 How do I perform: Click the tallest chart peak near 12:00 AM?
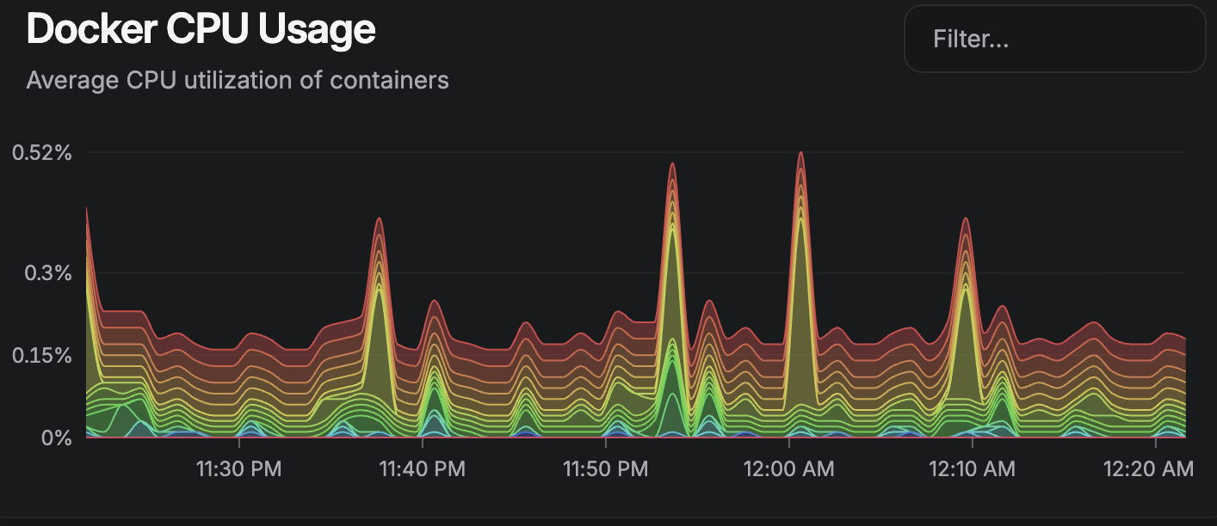coord(800,154)
